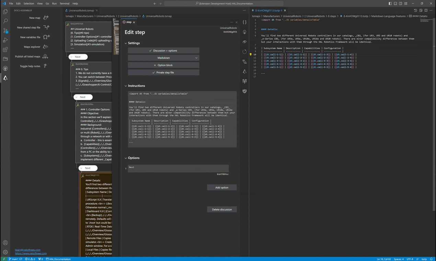Open the Extensions view
This screenshot has height=261, width=436.
click(x=5, y=49)
